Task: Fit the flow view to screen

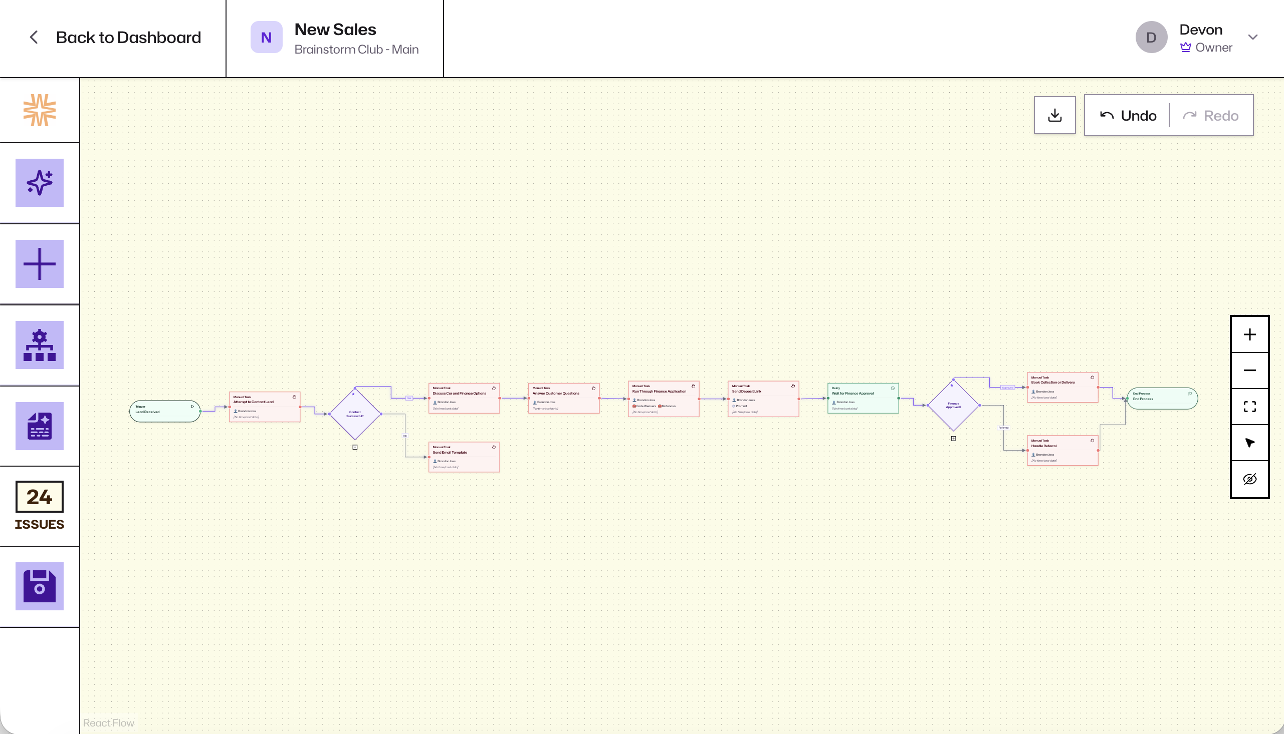Action: [x=1250, y=407]
